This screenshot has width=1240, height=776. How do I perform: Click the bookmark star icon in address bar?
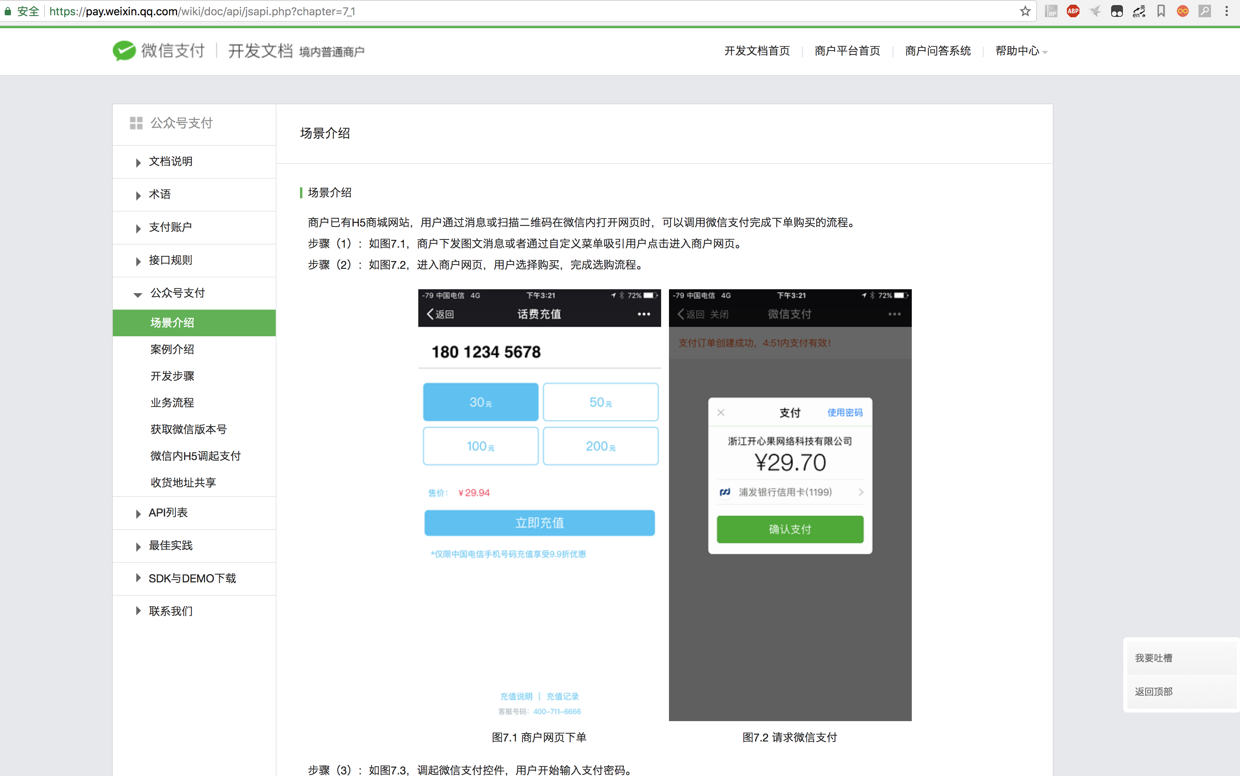coord(1025,11)
